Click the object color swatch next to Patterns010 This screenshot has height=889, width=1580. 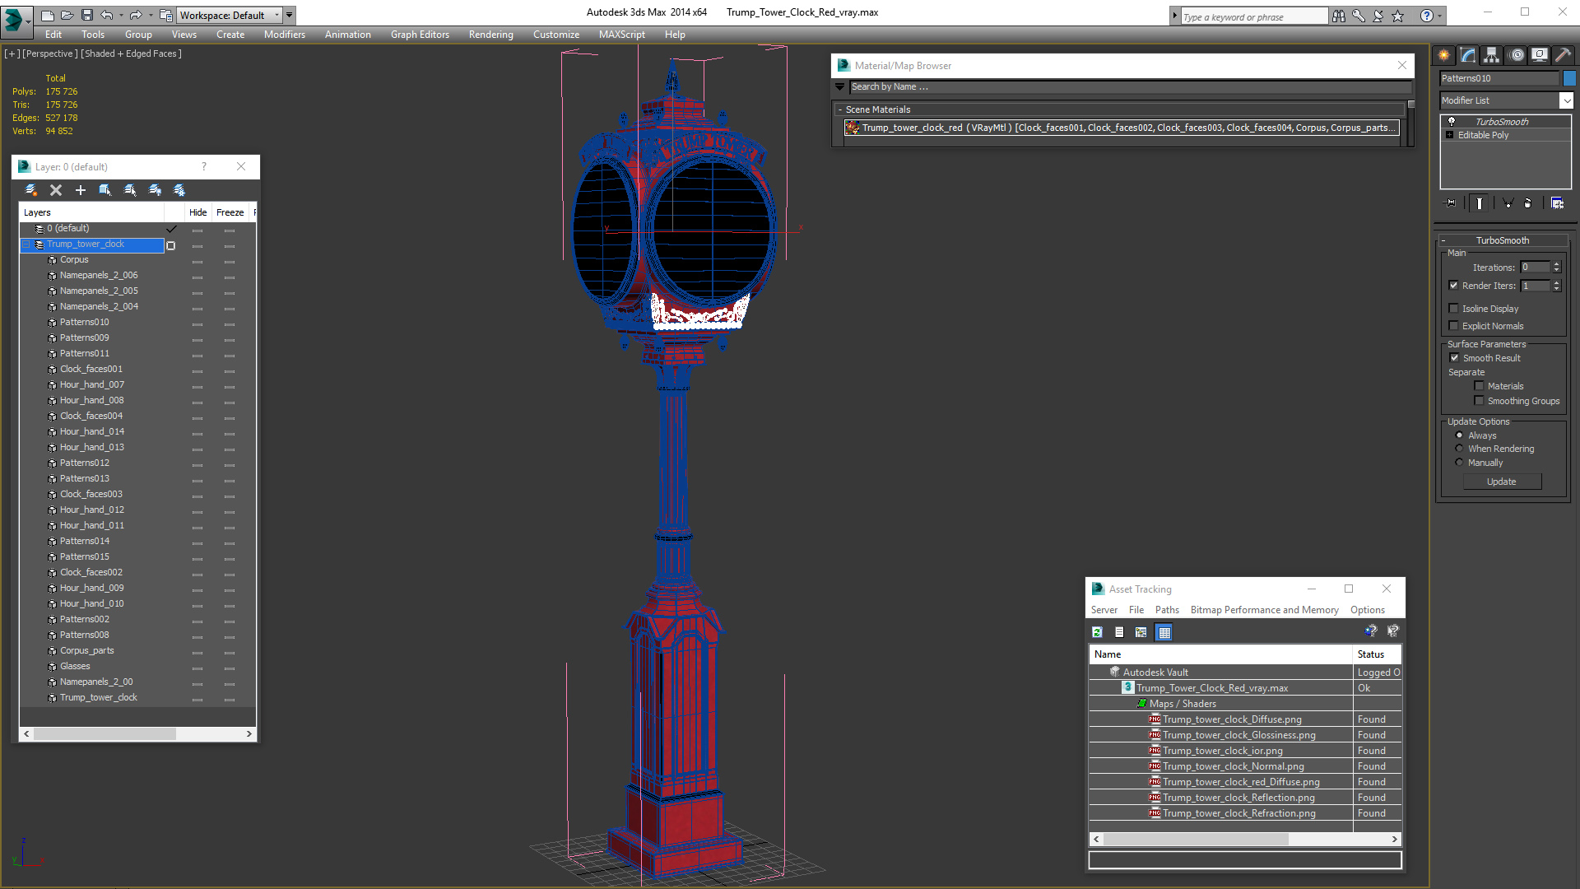[x=1569, y=78]
